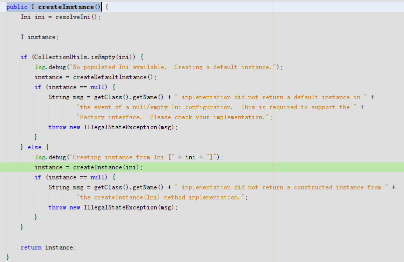404x262 pixels.
Task: Click the italic 'isEmpty' method call
Action: (103, 57)
